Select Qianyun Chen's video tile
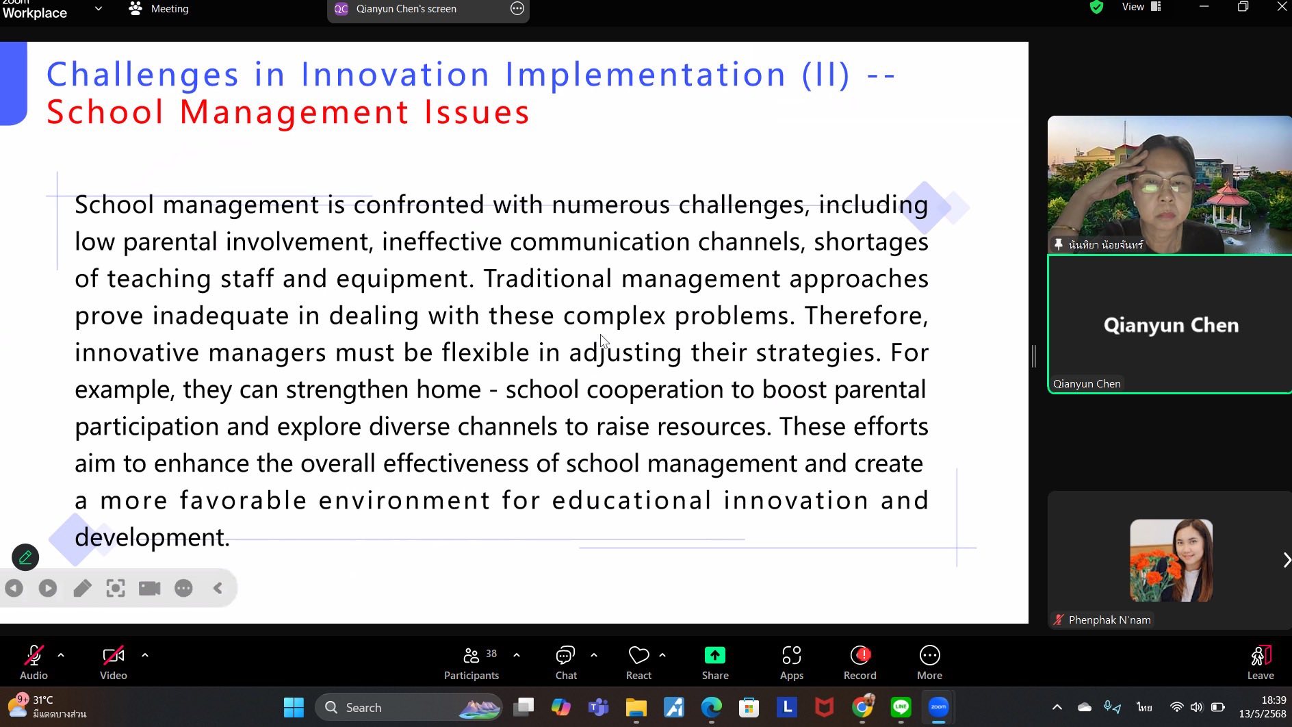 point(1170,324)
